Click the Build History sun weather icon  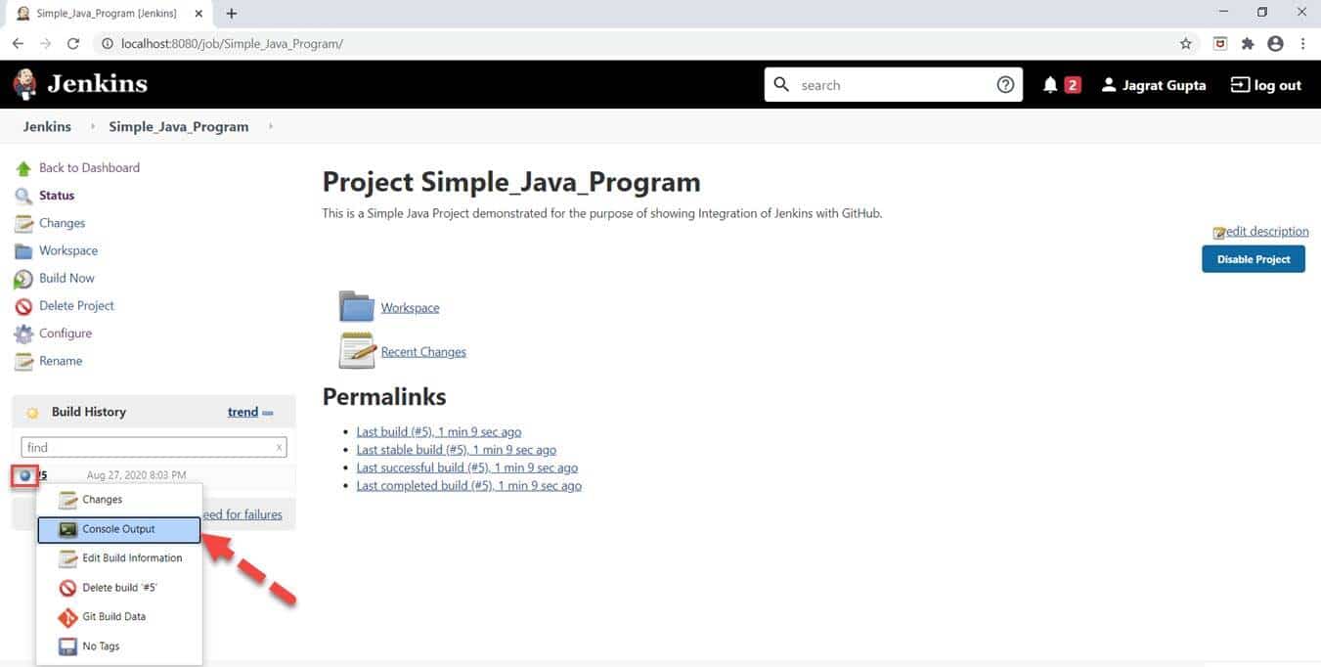tap(32, 413)
